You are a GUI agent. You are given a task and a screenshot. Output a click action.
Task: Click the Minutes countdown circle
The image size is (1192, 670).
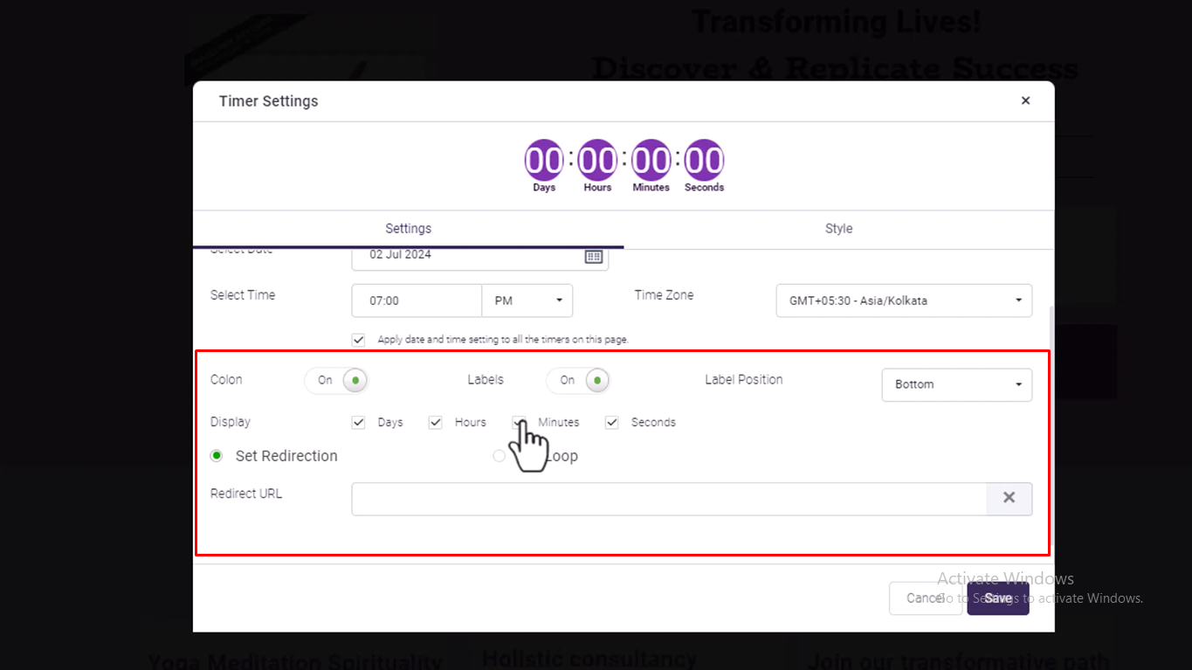(651, 161)
